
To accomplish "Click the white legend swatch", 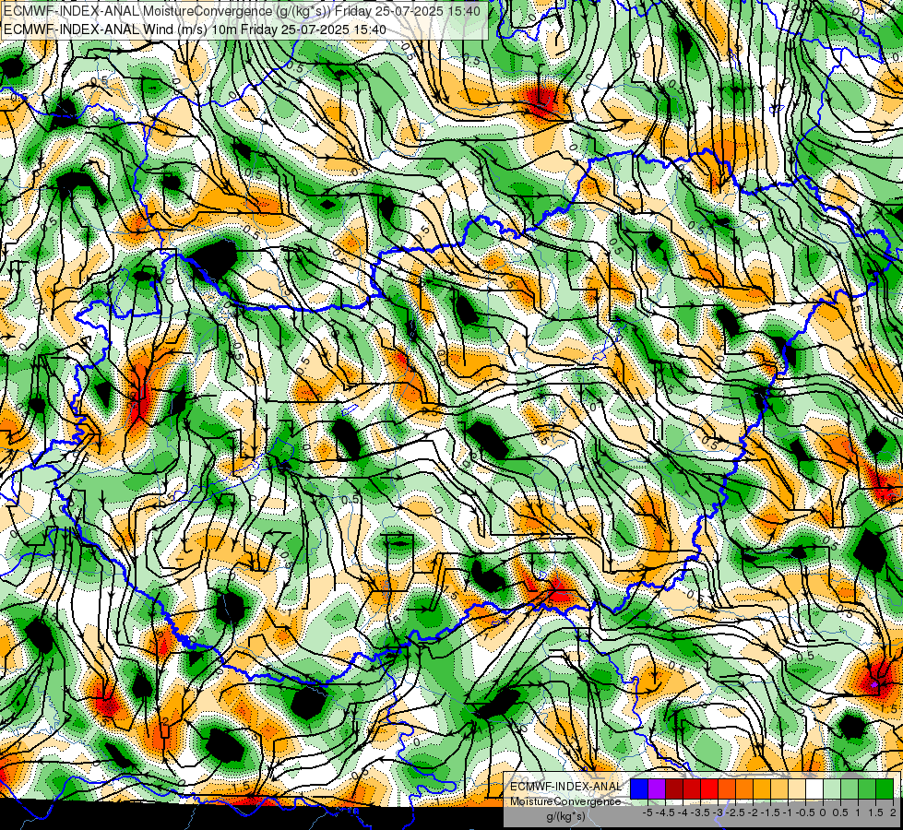I will coord(814,788).
